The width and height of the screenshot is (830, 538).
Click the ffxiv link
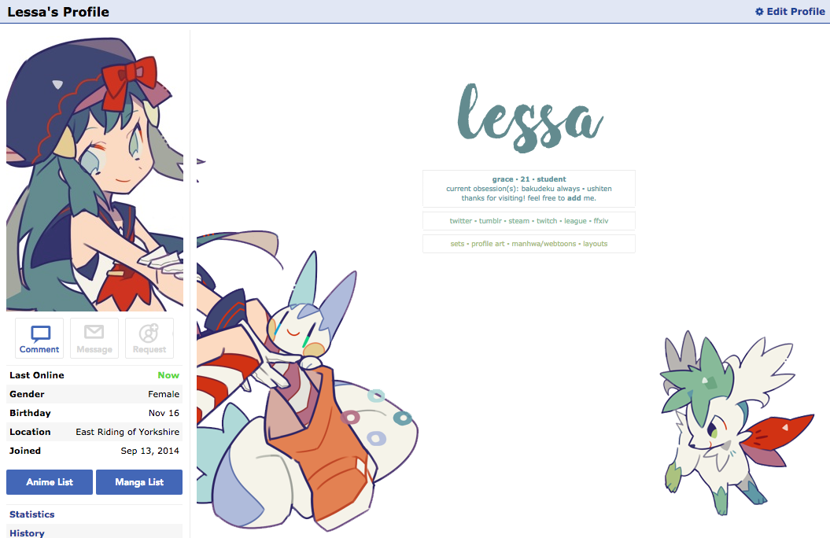(x=601, y=221)
